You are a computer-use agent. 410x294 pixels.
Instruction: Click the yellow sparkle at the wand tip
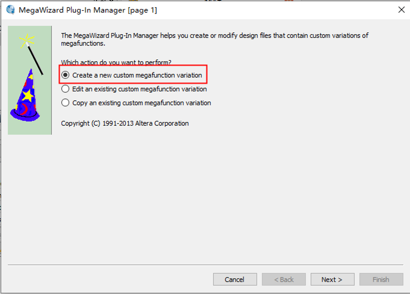[28, 41]
